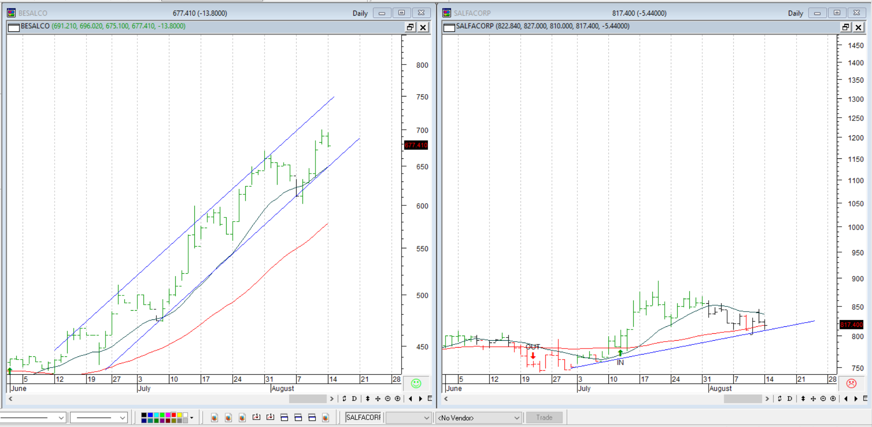The width and height of the screenshot is (872, 427).
Task: Click four-way pan arrows icon under SALFACORP chart
Action: coord(813,399)
